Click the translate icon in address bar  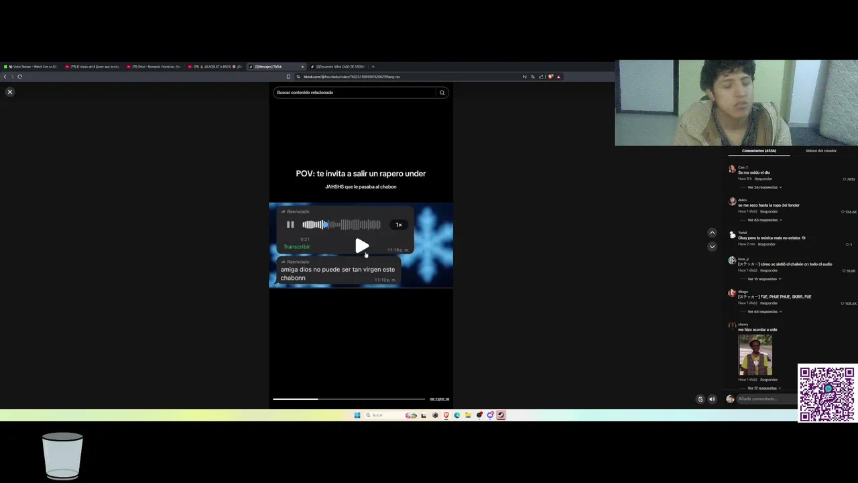pos(532,76)
